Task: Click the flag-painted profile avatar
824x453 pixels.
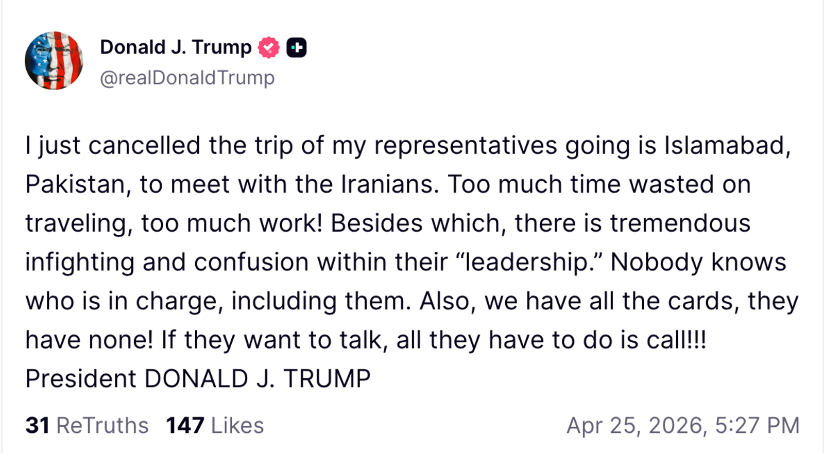Action: pos(54,61)
